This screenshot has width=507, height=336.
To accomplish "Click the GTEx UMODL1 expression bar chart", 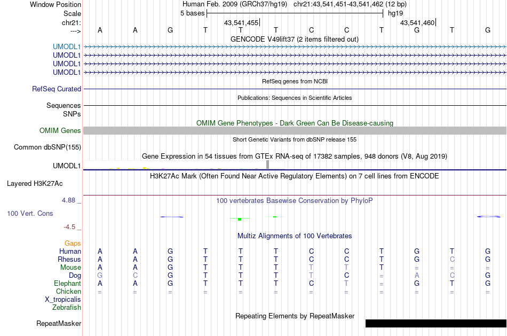I will [184, 165].
